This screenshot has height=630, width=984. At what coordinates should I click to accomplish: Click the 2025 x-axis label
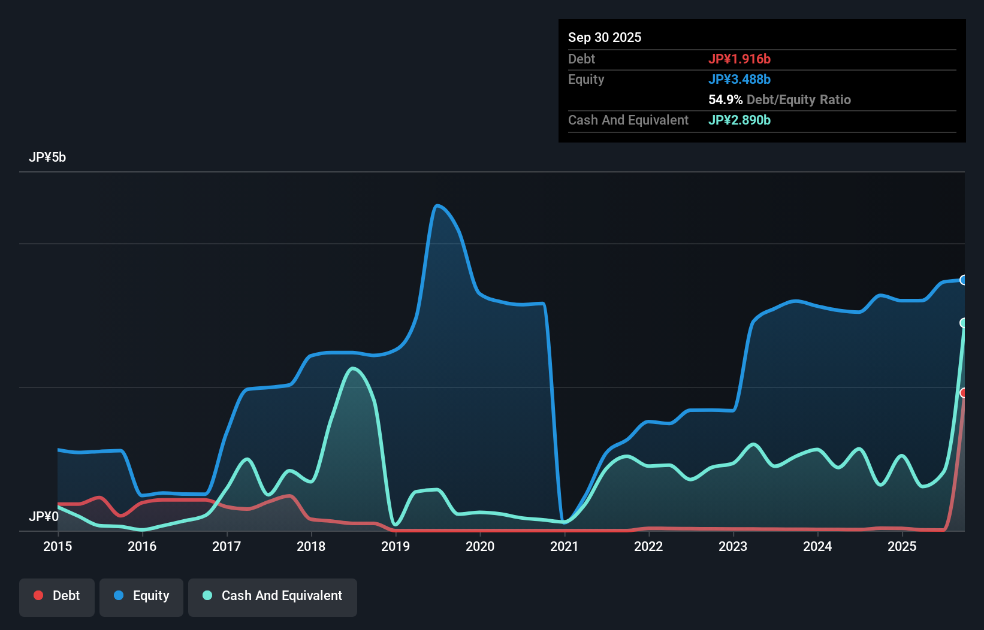tap(902, 546)
